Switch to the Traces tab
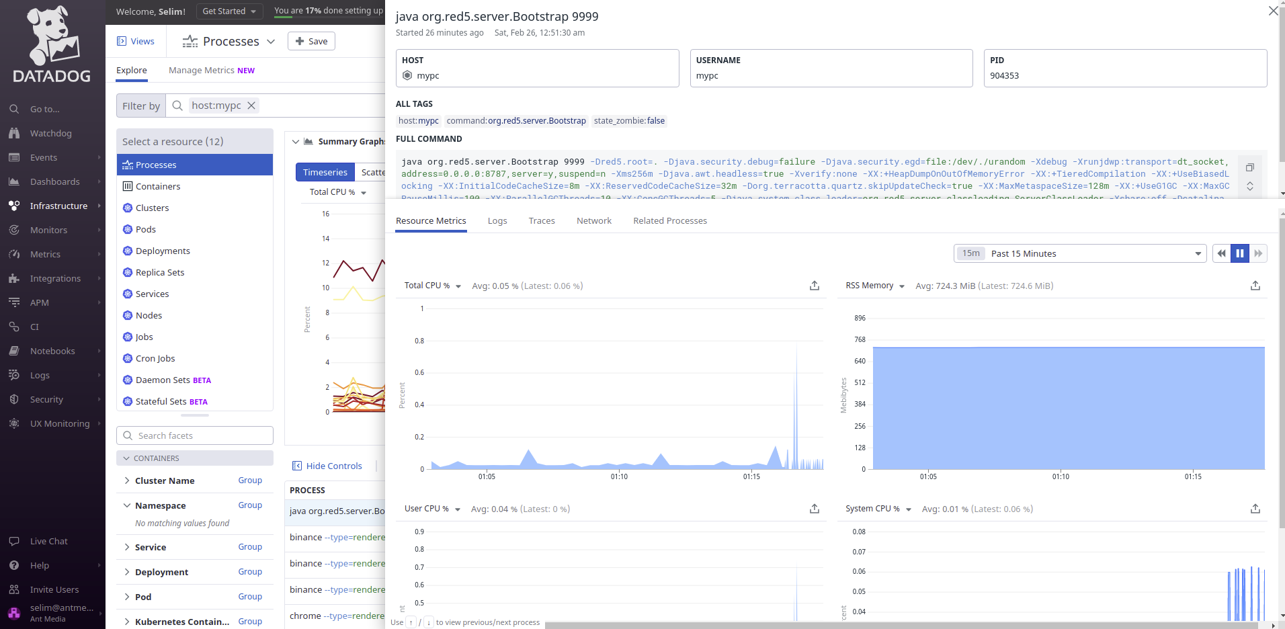 tap(542, 220)
